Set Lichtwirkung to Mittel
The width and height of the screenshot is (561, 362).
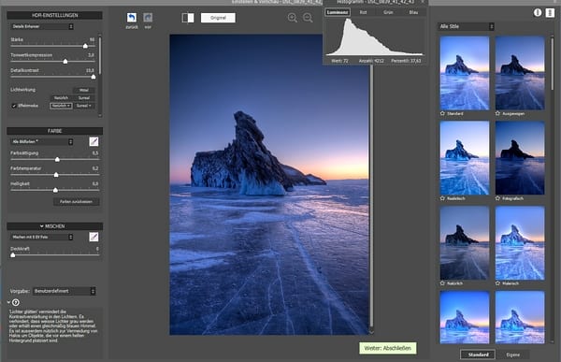84,90
